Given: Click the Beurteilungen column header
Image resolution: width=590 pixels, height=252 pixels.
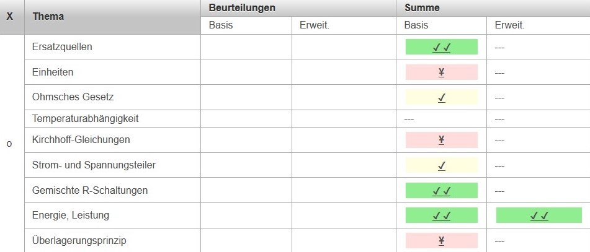Looking at the screenshot, I should 242,8.
